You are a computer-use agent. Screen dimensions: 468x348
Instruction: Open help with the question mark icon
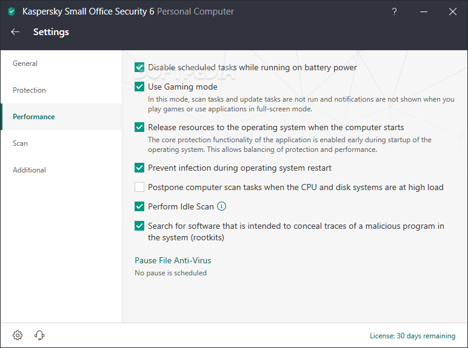point(394,11)
